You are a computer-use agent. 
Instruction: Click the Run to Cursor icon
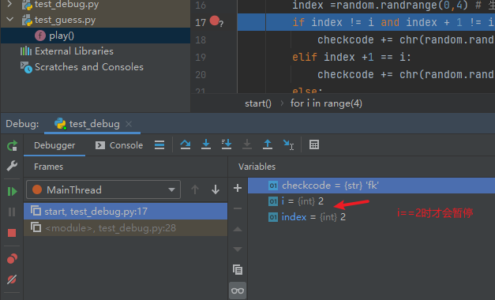click(288, 144)
